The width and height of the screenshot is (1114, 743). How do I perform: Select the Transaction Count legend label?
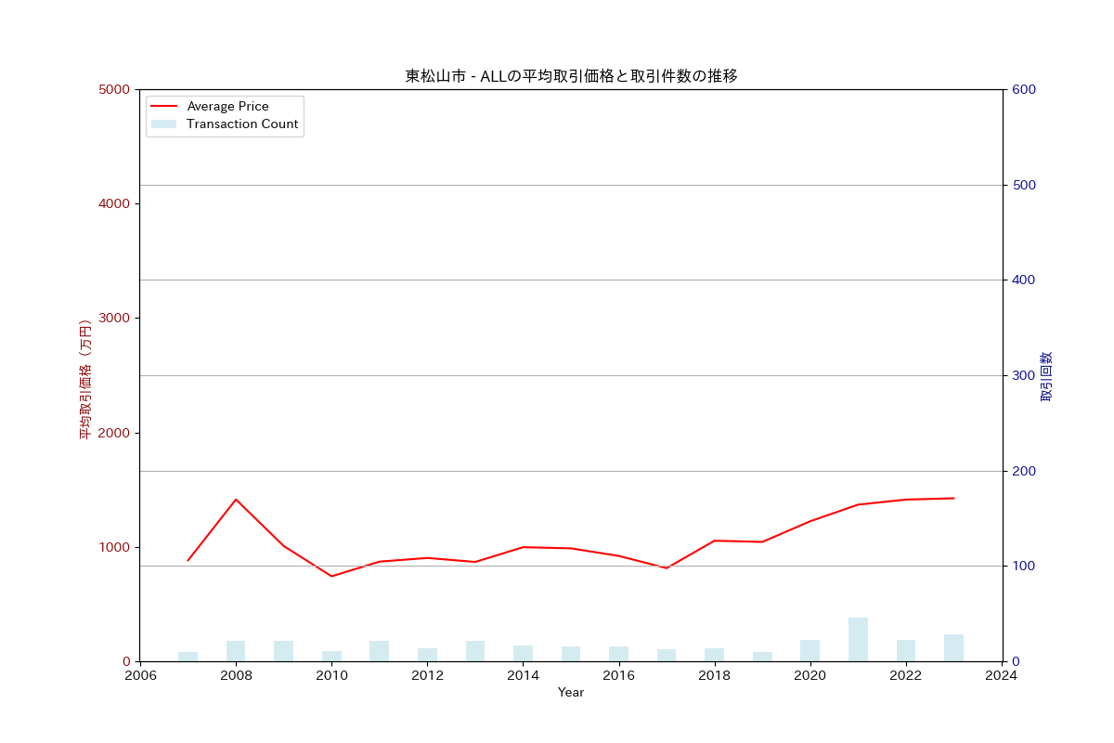(x=242, y=124)
